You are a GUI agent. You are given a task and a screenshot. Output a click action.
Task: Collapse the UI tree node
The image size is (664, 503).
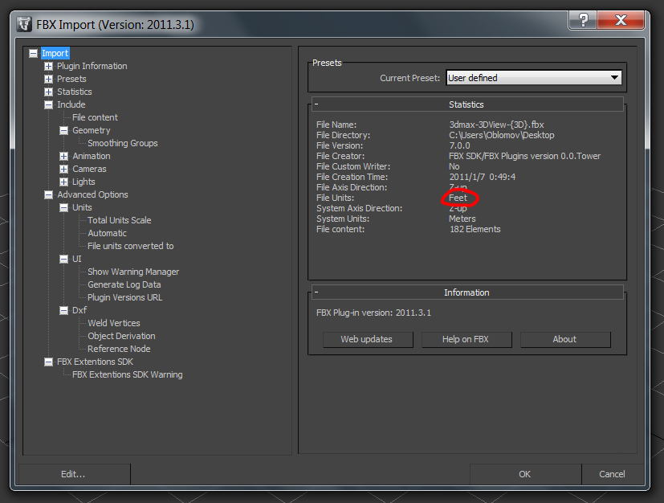click(x=64, y=259)
